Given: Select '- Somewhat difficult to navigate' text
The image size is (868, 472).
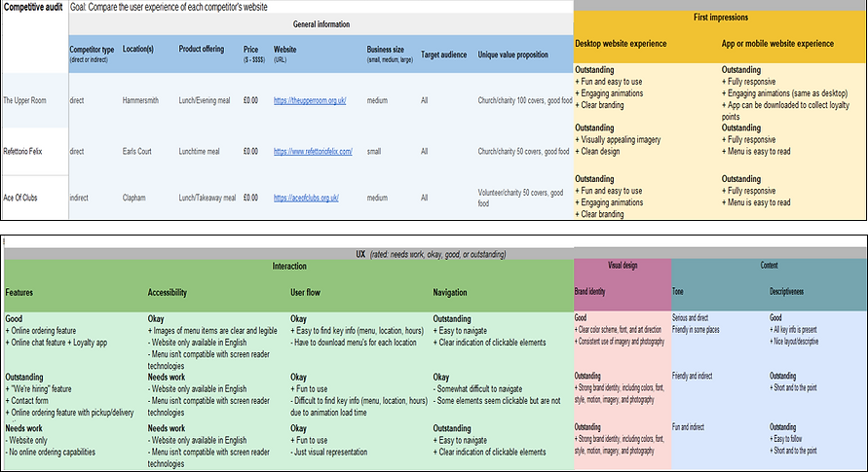Looking at the screenshot, I should 477,389.
